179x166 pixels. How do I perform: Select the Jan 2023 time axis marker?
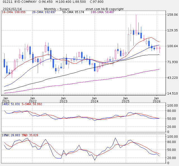pyautogui.click(x=63, y=100)
